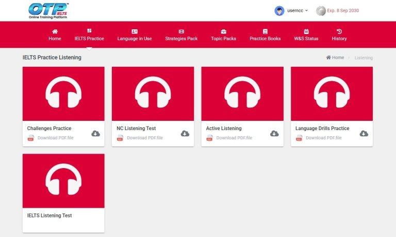Download NC Listening Test via cloud icon
Viewport: 396px width, 237px height.
coord(185,134)
